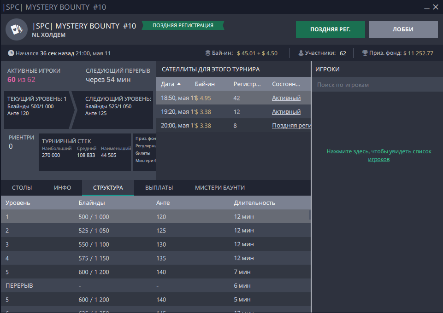This screenshot has height=313, width=443.
Task: Click the person icon beside Участники
Action: click(x=301, y=53)
